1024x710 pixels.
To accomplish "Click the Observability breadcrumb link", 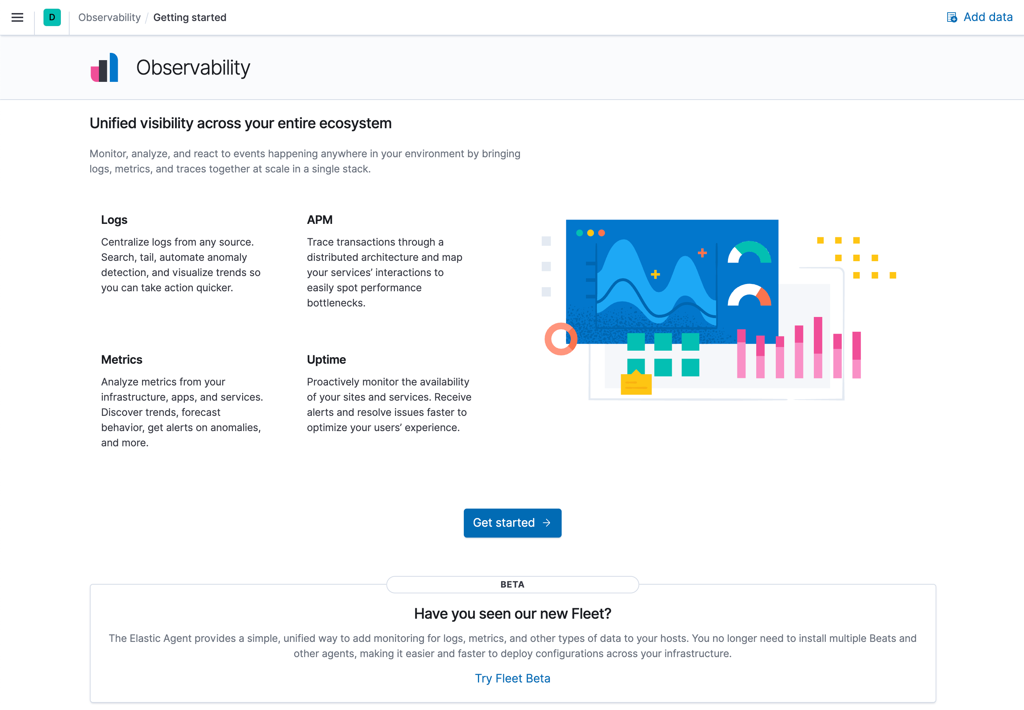I will click(x=109, y=17).
